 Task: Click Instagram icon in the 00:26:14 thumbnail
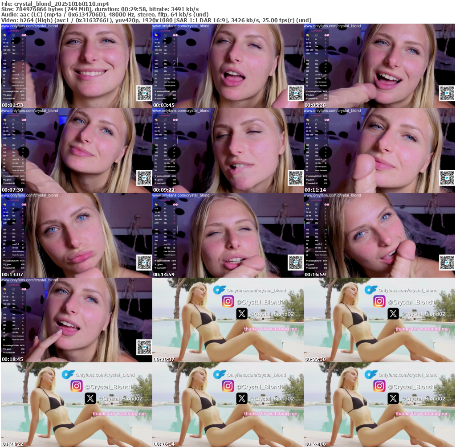[x=228, y=386]
